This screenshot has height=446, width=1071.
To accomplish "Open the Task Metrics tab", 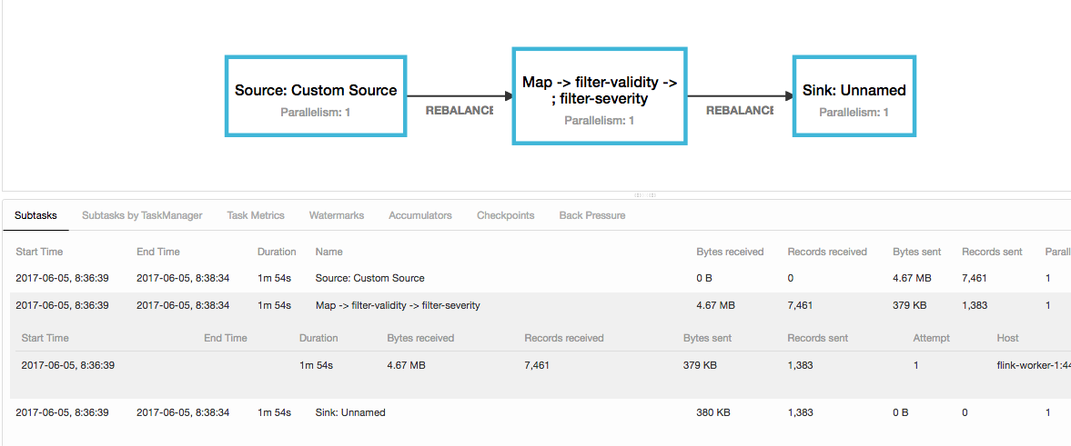I will pos(256,215).
